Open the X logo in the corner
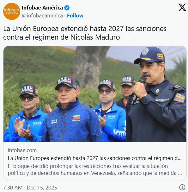The width and height of the screenshot is (188, 192). coord(182,7)
